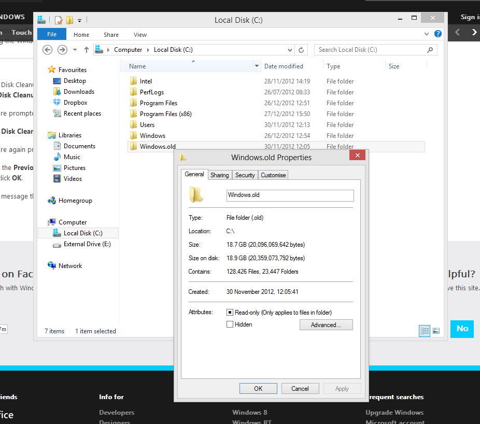
Task: Switch to the Share ribbon tab
Action: coord(111,35)
